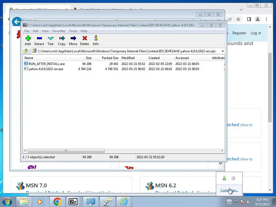Click the blue back arrow in Internet Explorer window
The width and height of the screenshot is (276, 207).
(x=17, y=22)
